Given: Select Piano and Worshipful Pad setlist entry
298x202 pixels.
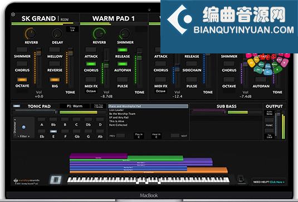Looking at the screenshot, I should click(148, 106).
